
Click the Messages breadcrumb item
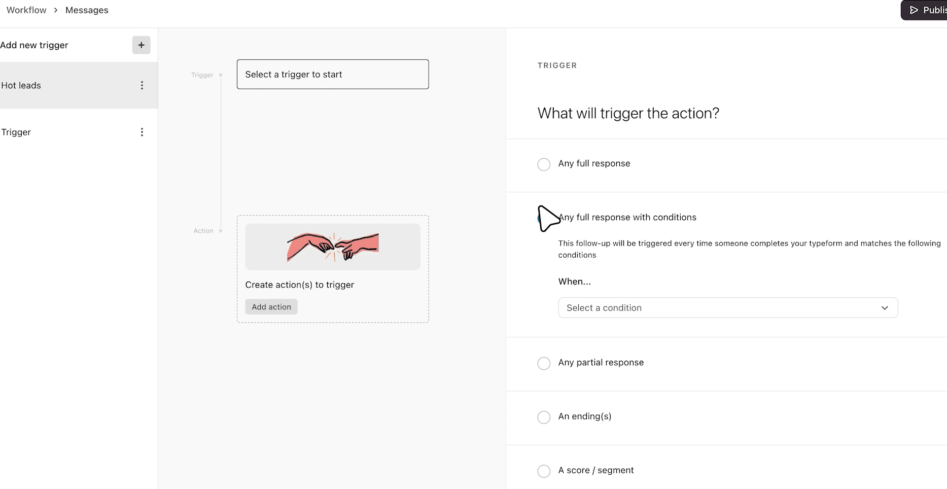click(87, 10)
